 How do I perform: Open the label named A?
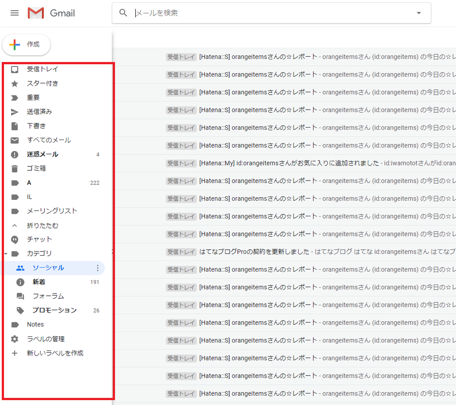tap(29, 183)
